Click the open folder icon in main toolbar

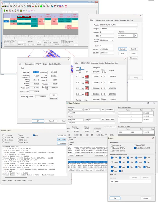(3, 6)
